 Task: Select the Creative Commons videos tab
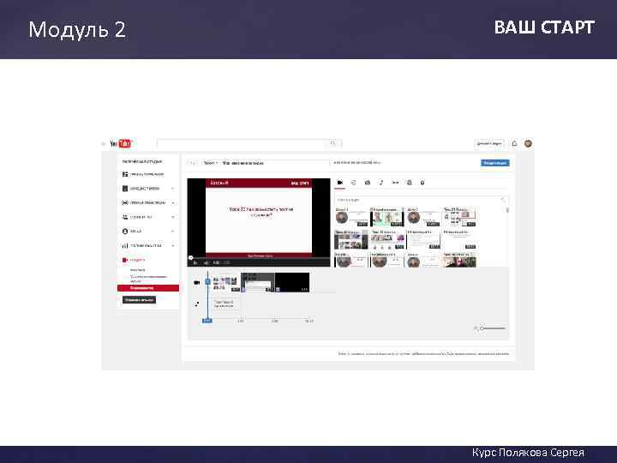click(353, 183)
